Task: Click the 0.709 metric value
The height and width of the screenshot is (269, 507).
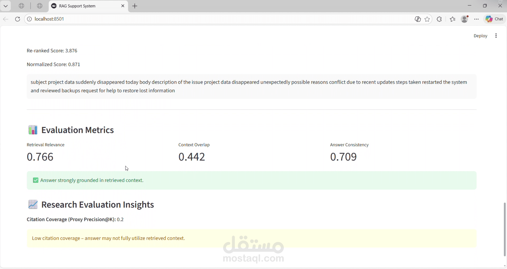Action: click(343, 157)
